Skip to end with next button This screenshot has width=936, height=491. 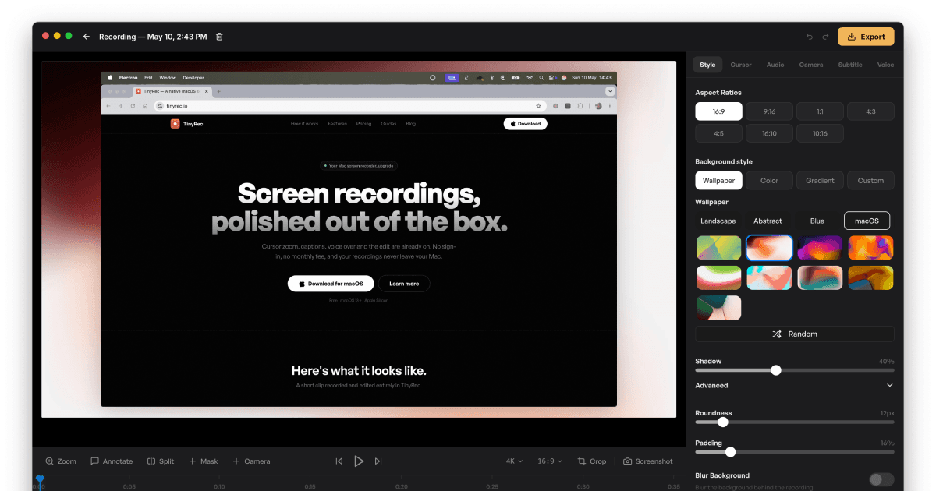(378, 461)
